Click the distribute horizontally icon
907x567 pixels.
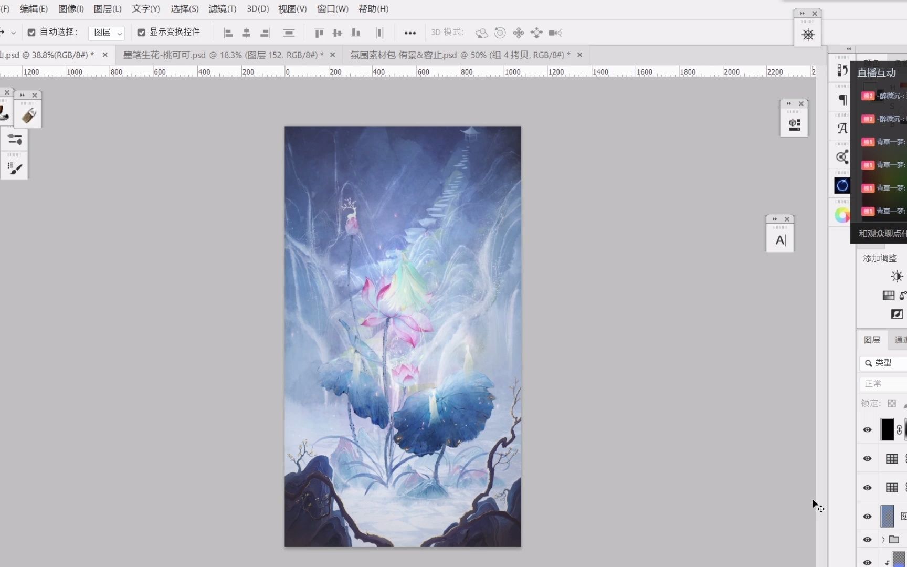pyautogui.click(x=379, y=33)
